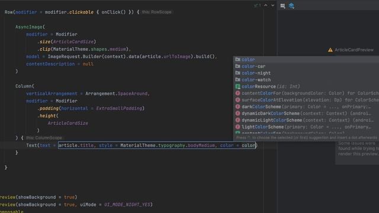The width and height of the screenshot is (379, 213).
Task: Click red function icon beside darkColorScheme
Action: (x=237, y=106)
